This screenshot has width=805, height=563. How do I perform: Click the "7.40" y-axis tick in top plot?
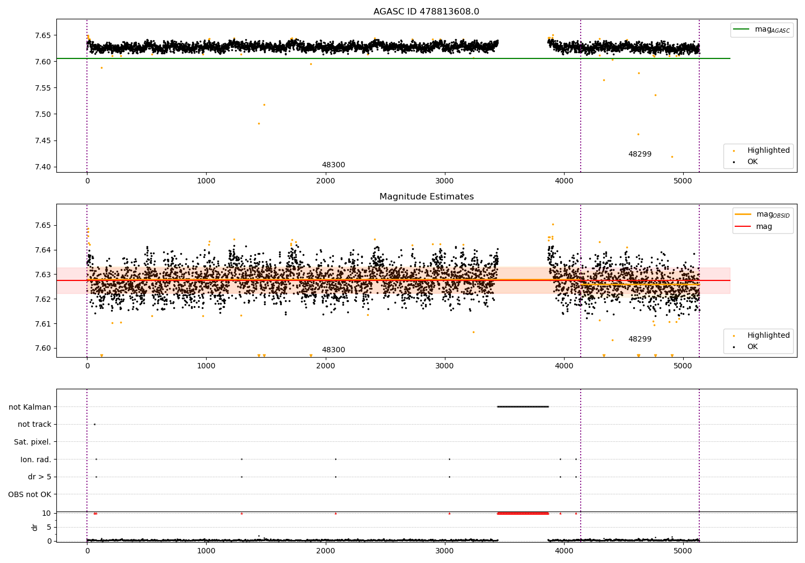coord(43,167)
